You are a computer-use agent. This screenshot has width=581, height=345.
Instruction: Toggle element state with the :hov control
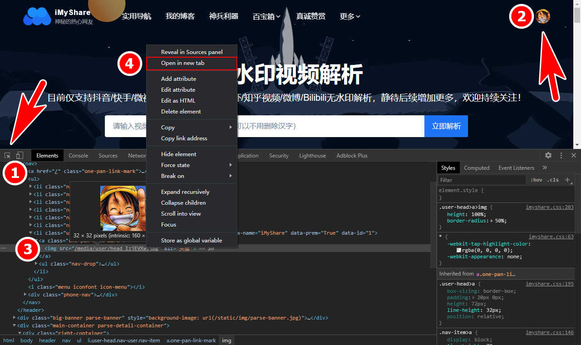(x=537, y=180)
